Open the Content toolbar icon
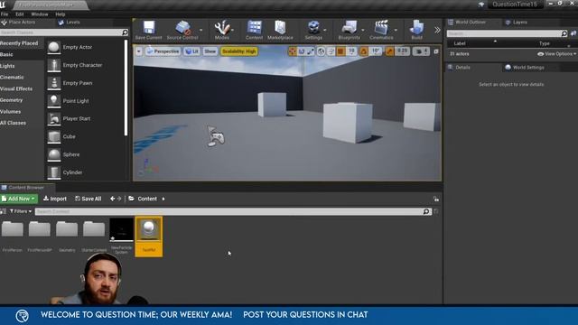Image resolution: width=578 pixels, height=325 pixels. [255, 28]
